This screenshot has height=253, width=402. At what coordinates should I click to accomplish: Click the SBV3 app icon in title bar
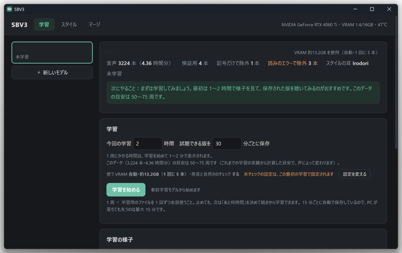9,9
